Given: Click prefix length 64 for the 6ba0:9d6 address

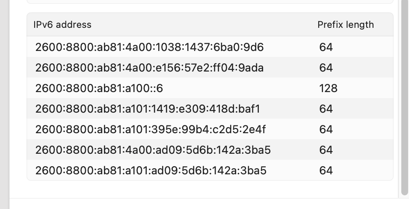Looking at the screenshot, I should click(326, 47).
